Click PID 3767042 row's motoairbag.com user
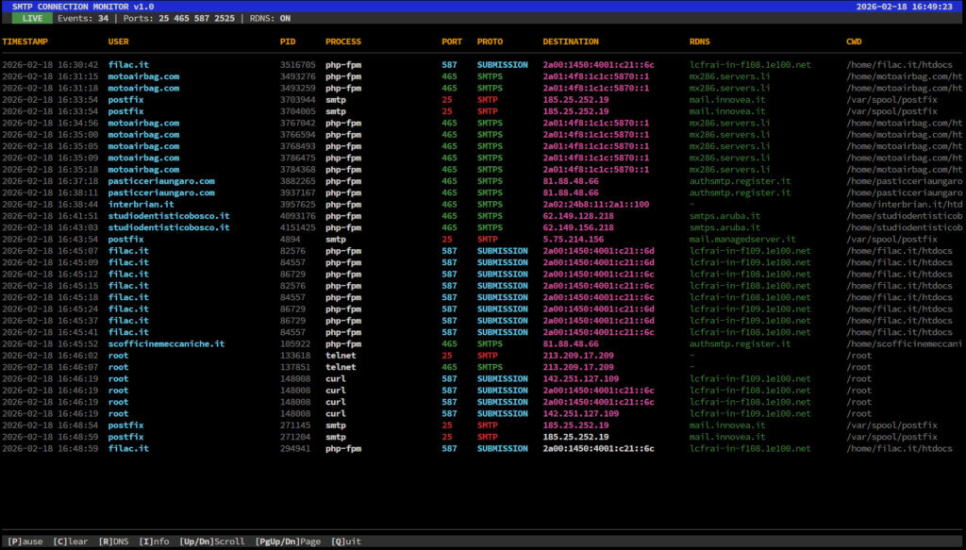Screen dimensions: 966x550 pos(143,124)
